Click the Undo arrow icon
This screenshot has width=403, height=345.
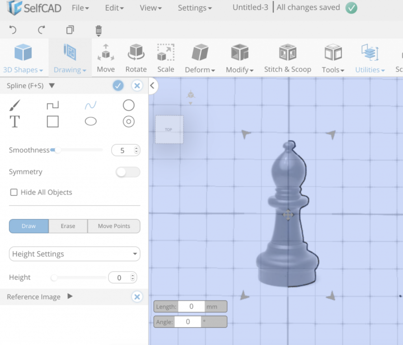coord(12,30)
